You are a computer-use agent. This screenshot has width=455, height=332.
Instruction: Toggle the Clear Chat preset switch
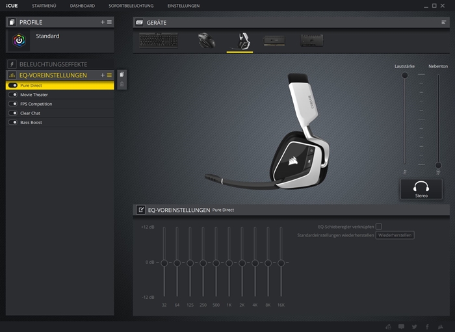13,113
